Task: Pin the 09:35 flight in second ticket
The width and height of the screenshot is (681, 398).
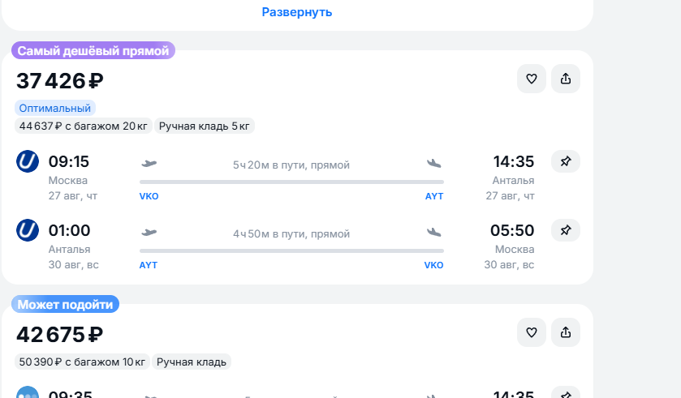Action: (566, 392)
